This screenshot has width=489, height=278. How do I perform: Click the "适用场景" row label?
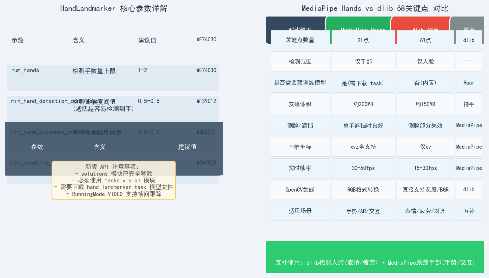pos(300,211)
